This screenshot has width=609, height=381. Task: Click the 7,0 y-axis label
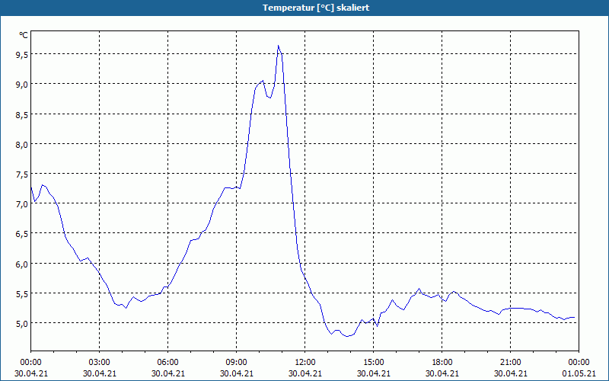click(22, 204)
